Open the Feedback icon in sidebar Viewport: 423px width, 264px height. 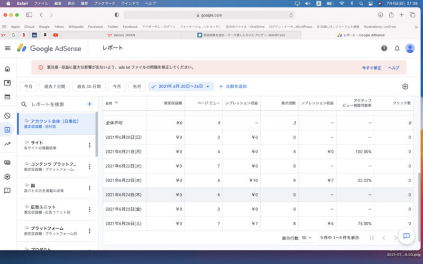click(x=7, y=191)
